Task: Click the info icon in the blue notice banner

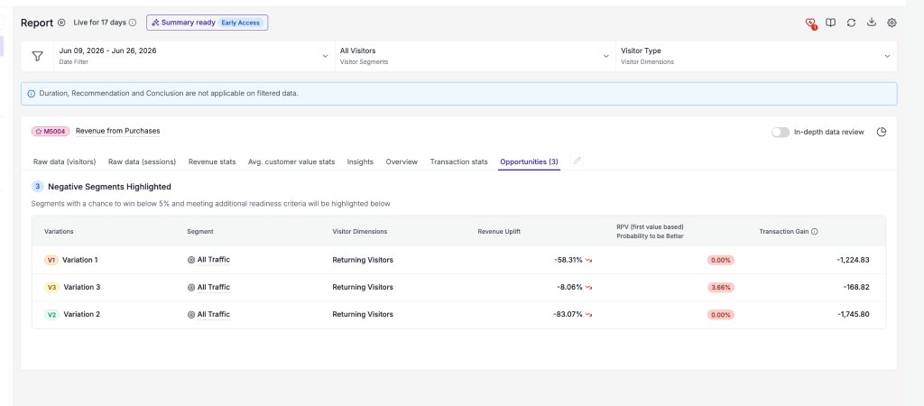Action: (32, 94)
